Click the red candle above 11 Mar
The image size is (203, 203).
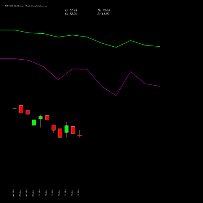click(47, 118)
